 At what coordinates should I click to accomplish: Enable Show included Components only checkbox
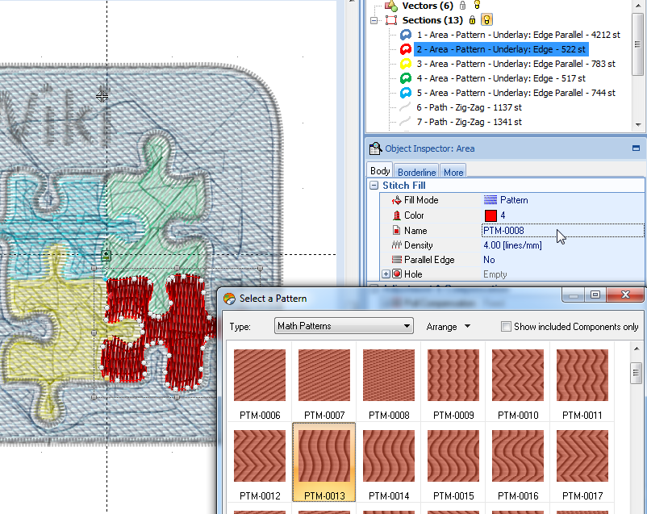click(x=506, y=327)
